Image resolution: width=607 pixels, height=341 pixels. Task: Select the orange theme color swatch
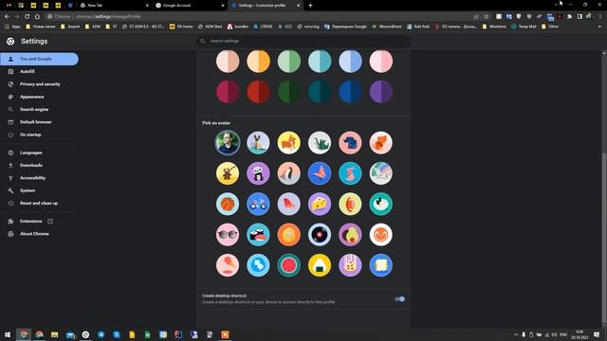click(258, 61)
